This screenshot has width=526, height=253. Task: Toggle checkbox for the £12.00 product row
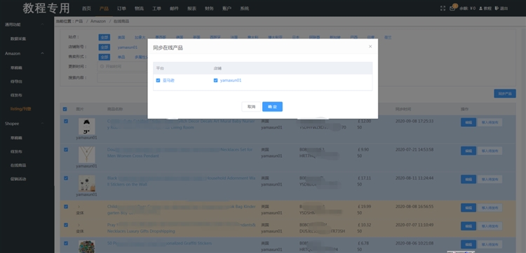pyautogui.click(x=66, y=121)
